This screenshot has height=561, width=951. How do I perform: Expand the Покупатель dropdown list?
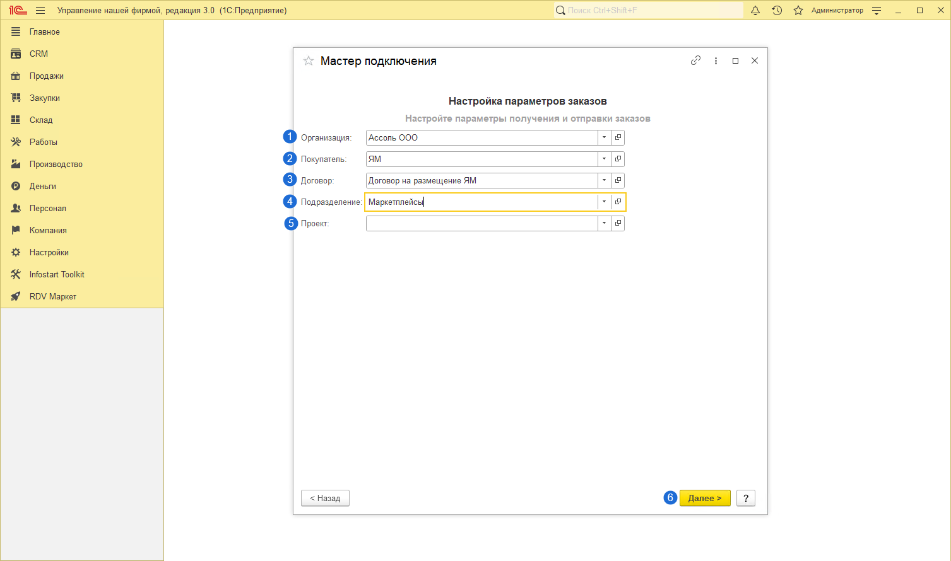(604, 159)
